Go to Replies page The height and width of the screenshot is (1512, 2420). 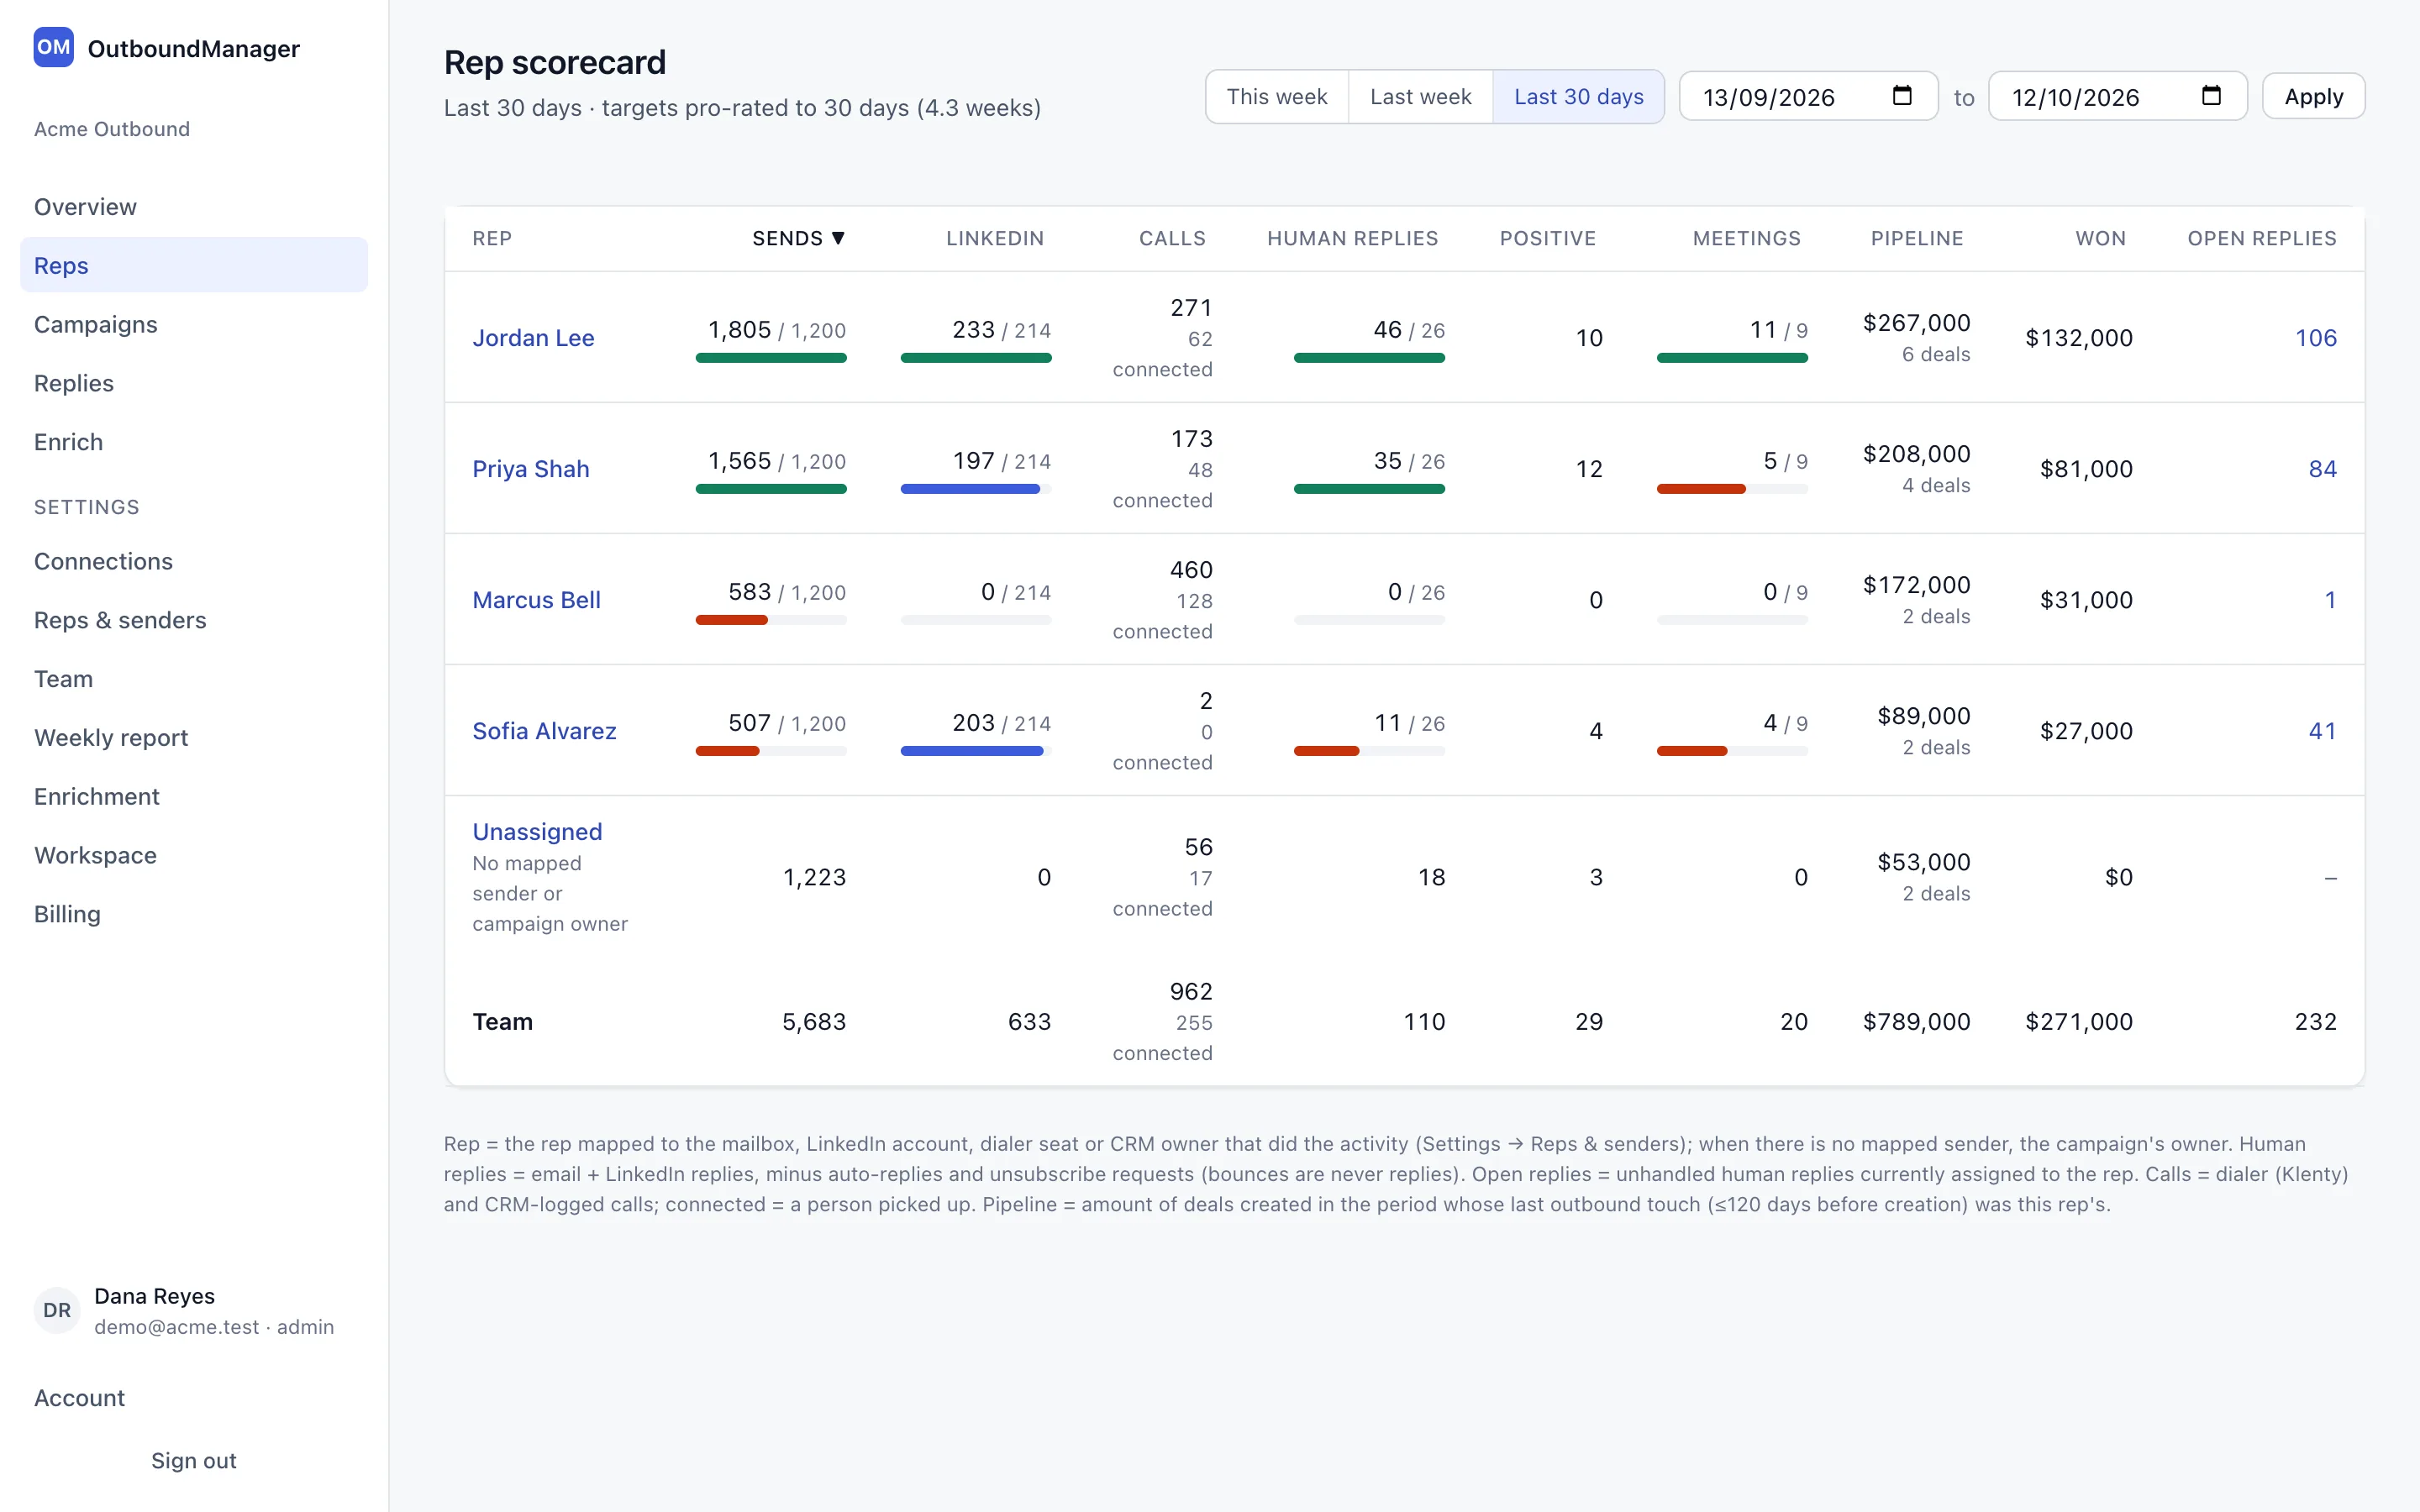click(194, 383)
